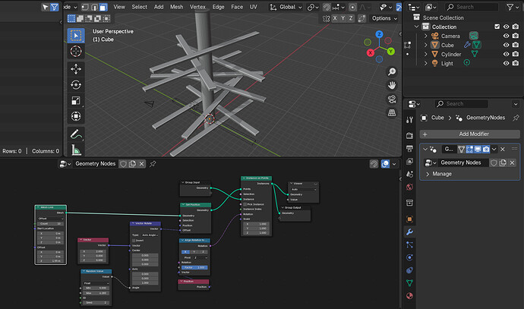524x309 pixels.
Task: Toggle camera view in viewport
Action: [x=392, y=99]
